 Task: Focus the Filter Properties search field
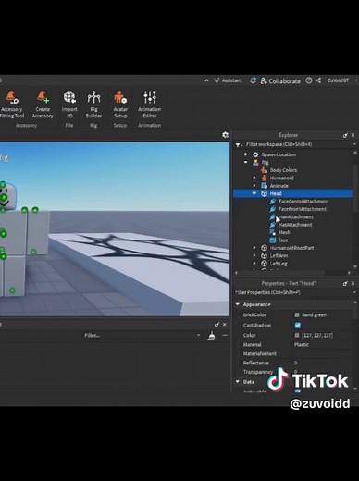(293, 292)
